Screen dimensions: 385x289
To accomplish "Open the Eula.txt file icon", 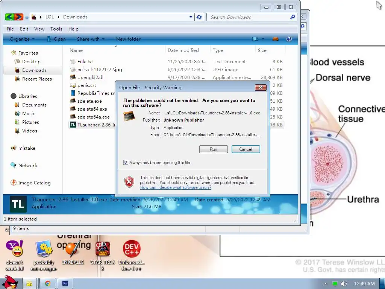I will [73, 61].
